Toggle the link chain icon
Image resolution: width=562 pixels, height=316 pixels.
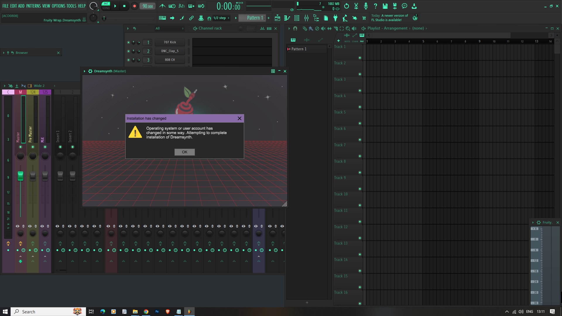[x=191, y=18]
